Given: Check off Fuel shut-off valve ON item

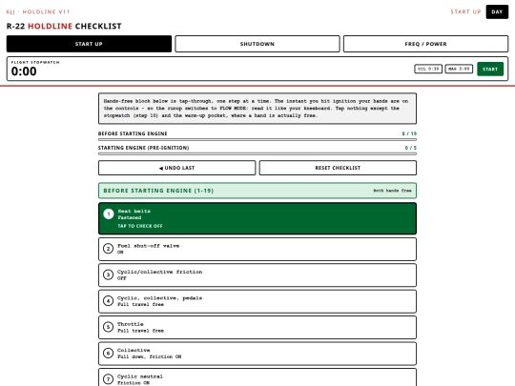Looking at the screenshot, I should (257, 250).
